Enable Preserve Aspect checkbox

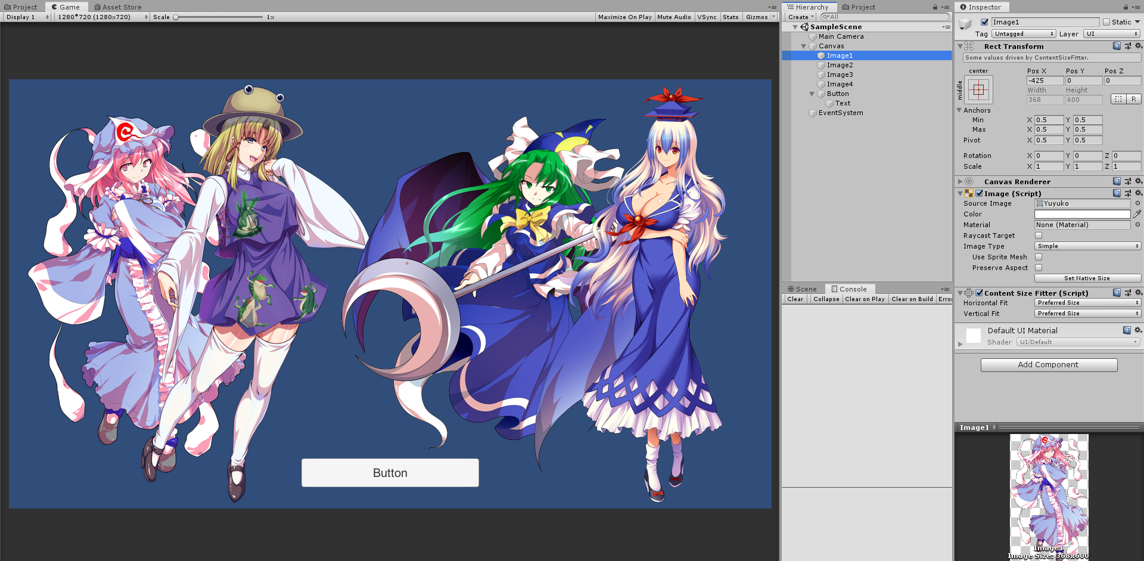(x=1039, y=268)
